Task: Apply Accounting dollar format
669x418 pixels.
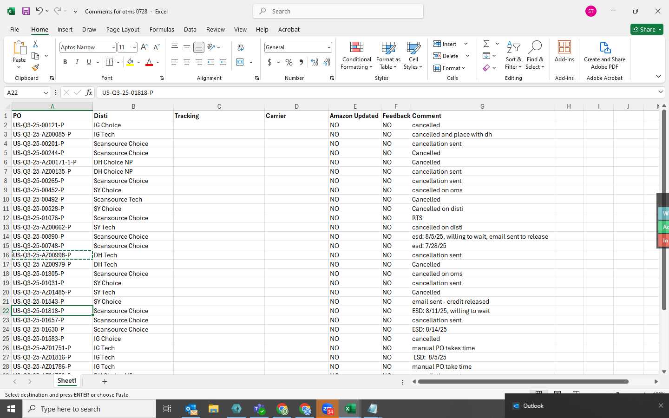Action: [269, 62]
